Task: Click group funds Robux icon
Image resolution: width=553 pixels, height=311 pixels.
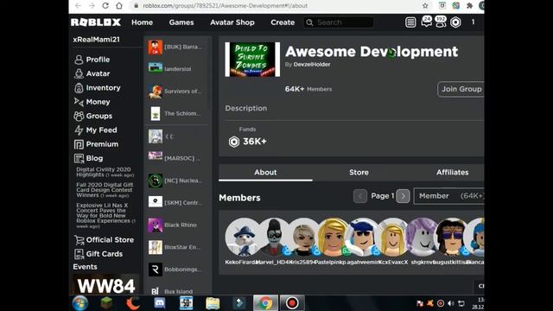Action: (x=234, y=142)
